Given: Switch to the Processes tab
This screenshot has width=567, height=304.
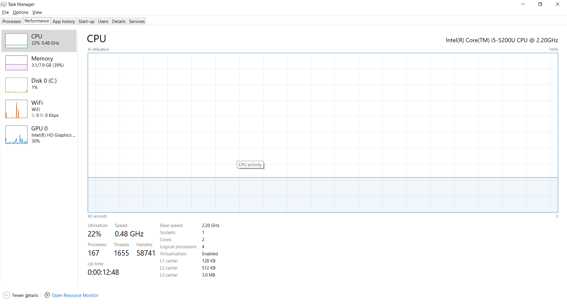Looking at the screenshot, I should [x=12, y=22].
